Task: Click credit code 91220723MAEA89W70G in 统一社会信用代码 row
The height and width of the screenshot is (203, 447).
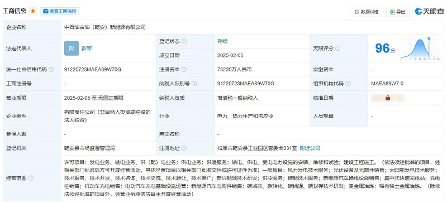Action: tap(93, 70)
